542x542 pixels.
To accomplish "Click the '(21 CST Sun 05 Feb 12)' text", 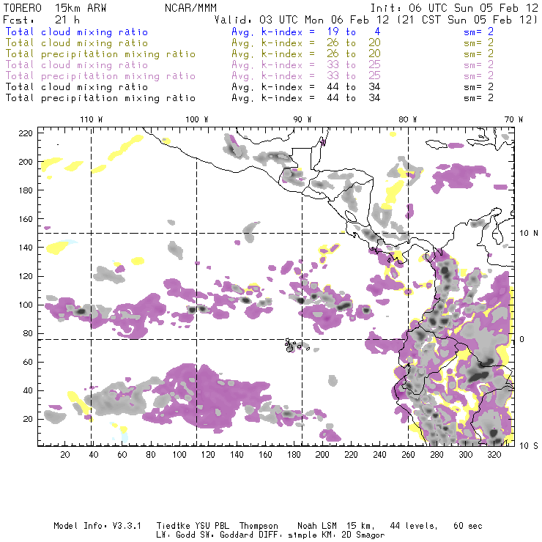I will (467, 20).
